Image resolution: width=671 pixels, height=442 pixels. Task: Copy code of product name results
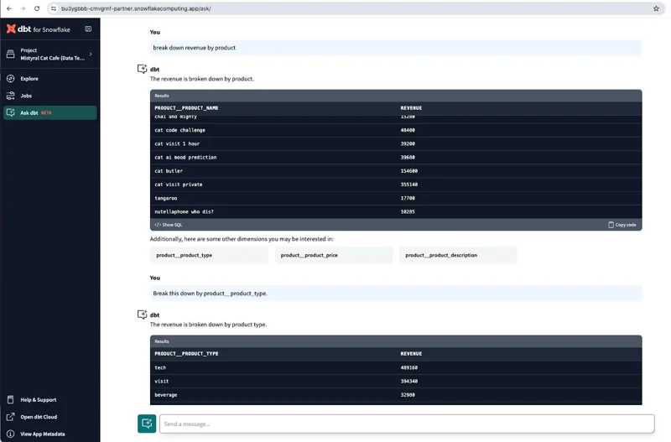[x=622, y=225]
